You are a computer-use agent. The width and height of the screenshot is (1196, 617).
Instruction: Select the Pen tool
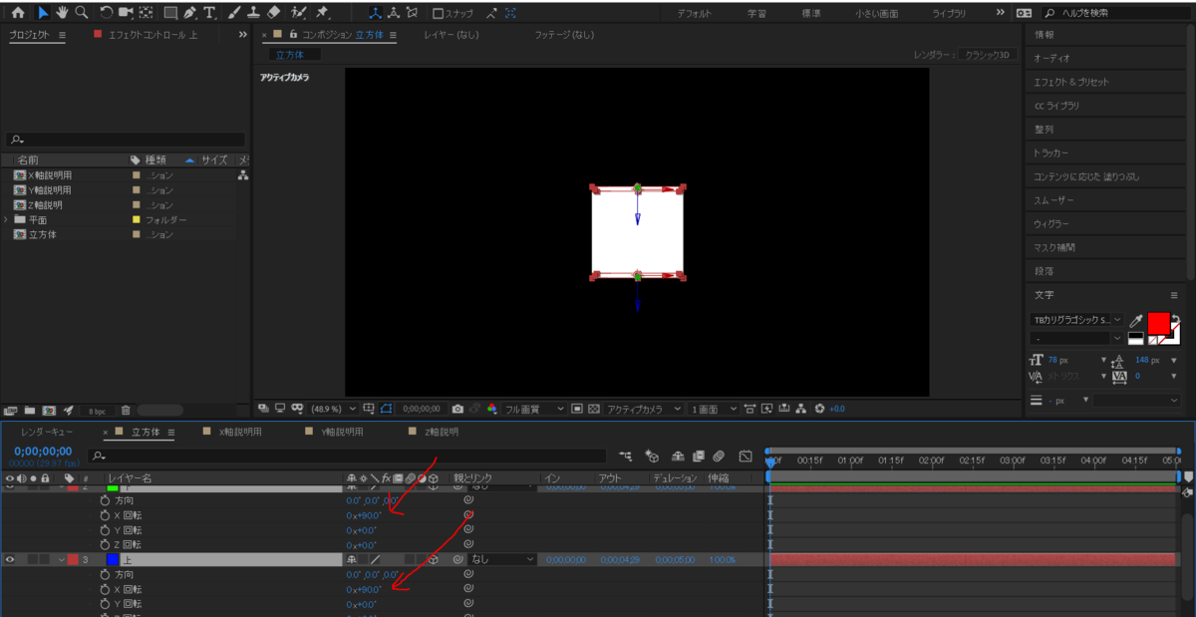point(189,13)
